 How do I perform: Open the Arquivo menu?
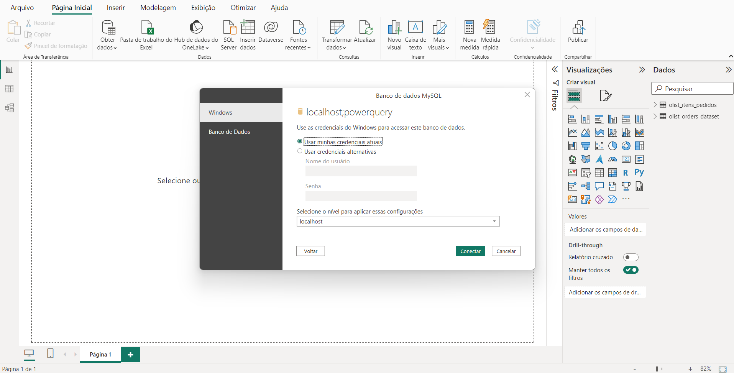(x=22, y=8)
